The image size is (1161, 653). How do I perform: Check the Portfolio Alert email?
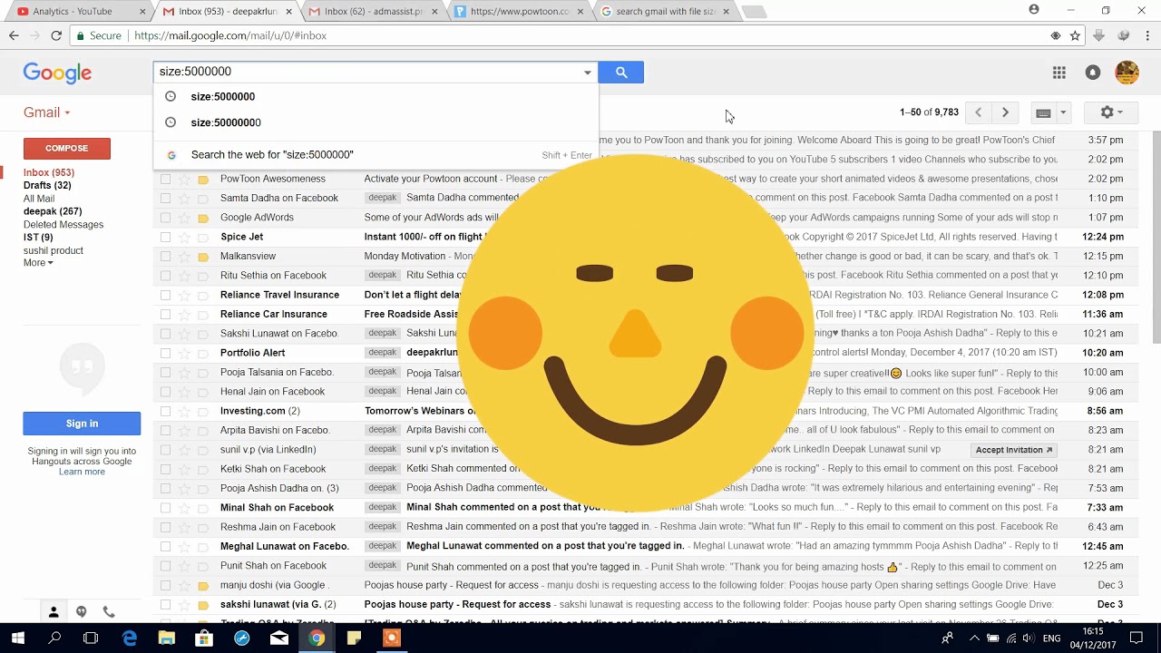(x=165, y=353)
